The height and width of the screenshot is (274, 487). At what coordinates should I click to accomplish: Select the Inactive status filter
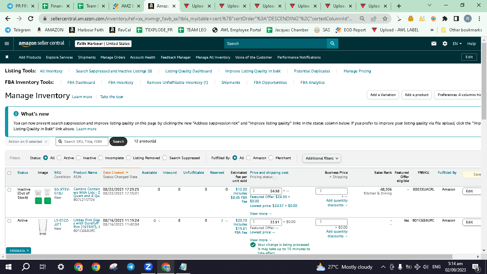(78, 158)
